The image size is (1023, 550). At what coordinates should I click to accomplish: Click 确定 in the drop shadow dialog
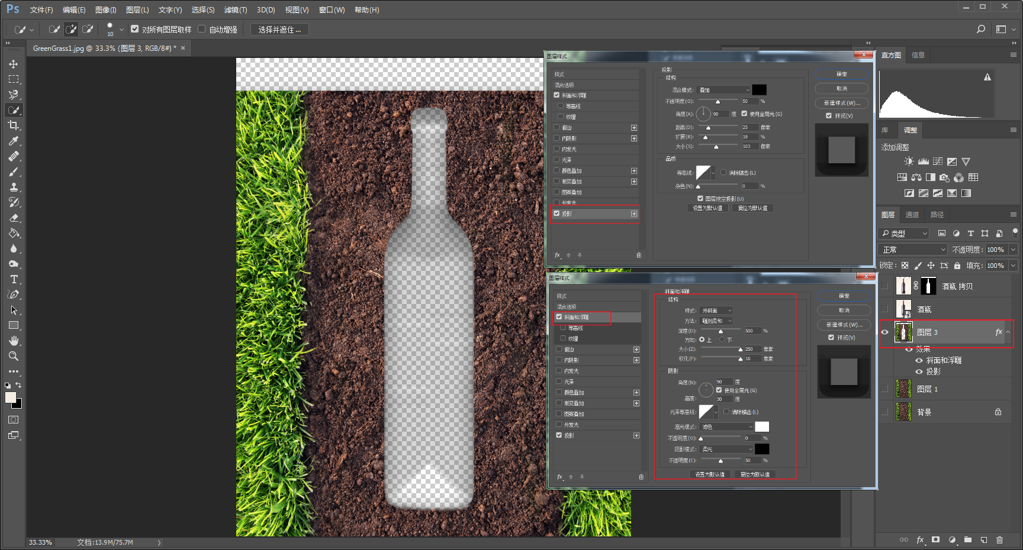coord(842,74)
